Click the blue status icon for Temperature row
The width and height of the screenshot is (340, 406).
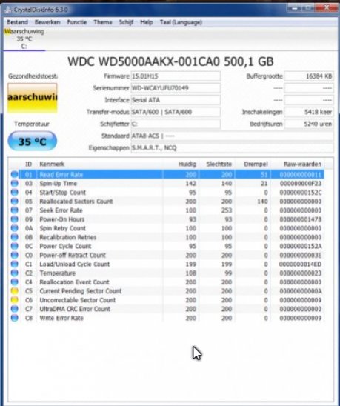coord(15,273)
